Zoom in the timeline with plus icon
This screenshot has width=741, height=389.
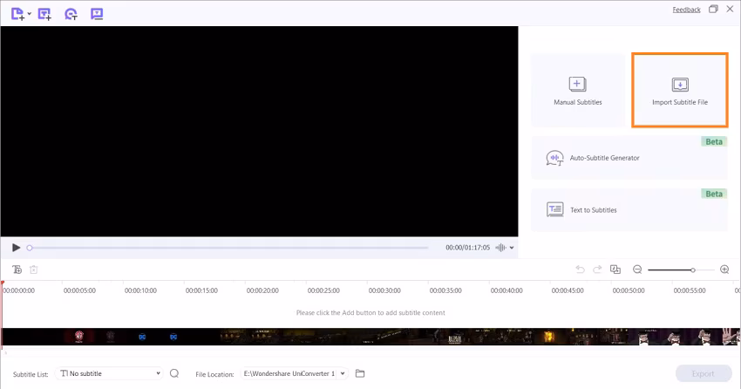[724, 270]
